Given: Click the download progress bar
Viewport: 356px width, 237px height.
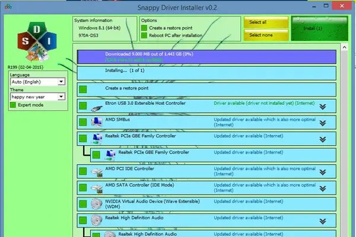Looking at the screenshot, I should (x=206, y=57).
